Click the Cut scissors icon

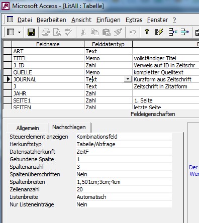(83, 32)
